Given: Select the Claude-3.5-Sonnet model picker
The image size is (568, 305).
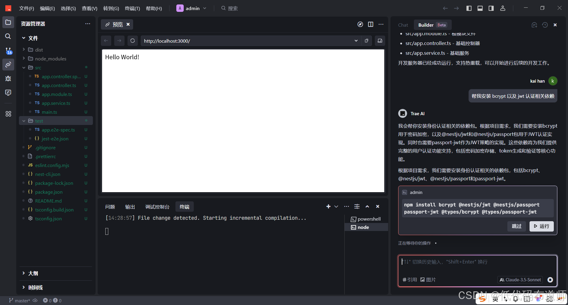Looking at the screenshot, I should (x=520, y=280).
